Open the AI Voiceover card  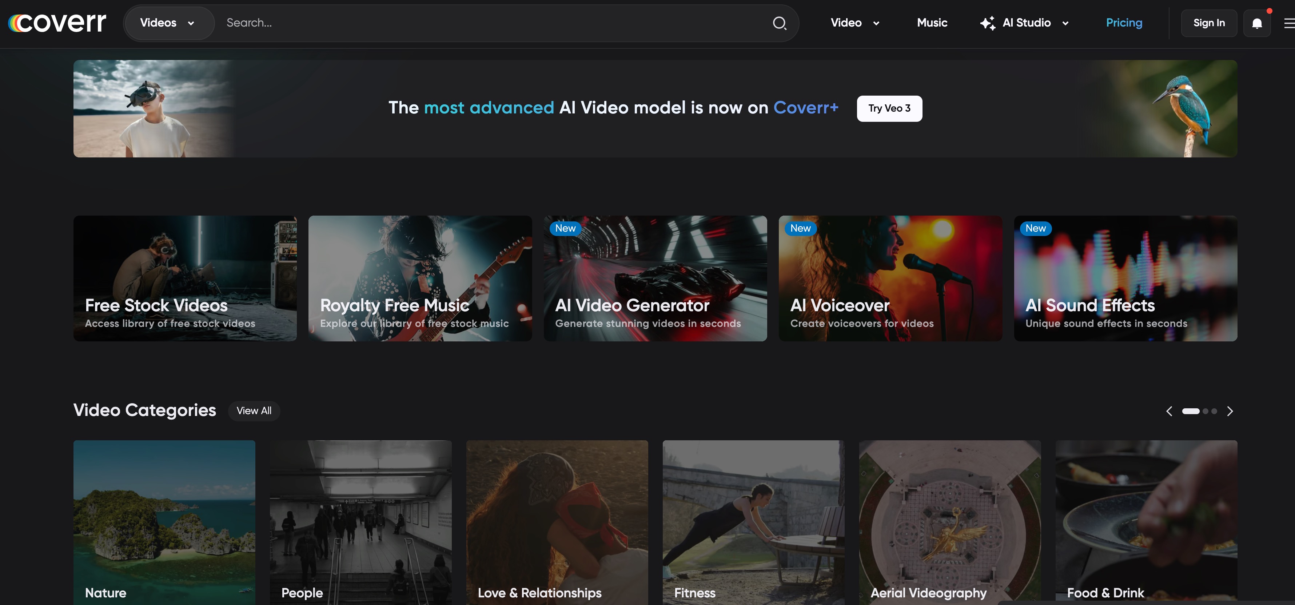tap(890, 279)
